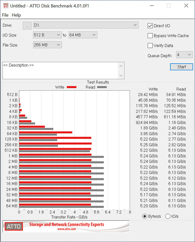Click the read value 611.16 MB/s
Screen dimensions: 195x242
click(x=175, y=117)
